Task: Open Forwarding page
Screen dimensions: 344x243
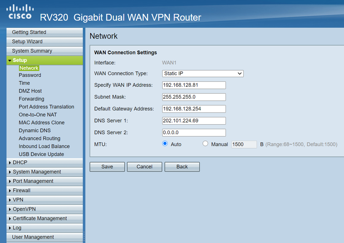Action: [x=31, y=99]
